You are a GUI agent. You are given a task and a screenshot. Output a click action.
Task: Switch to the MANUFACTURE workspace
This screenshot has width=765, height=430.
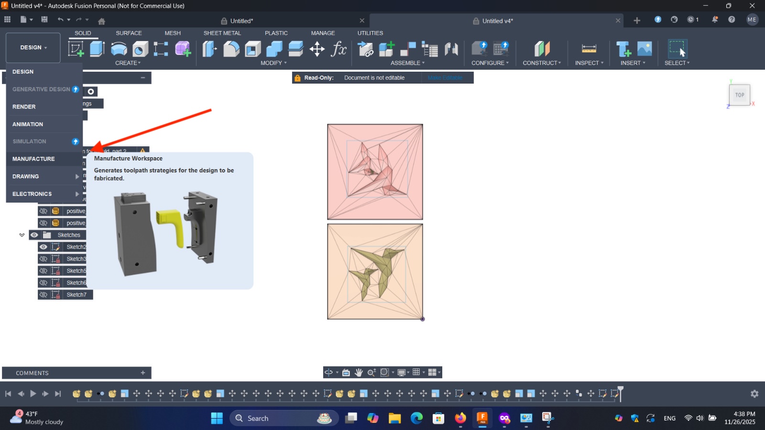33,159
